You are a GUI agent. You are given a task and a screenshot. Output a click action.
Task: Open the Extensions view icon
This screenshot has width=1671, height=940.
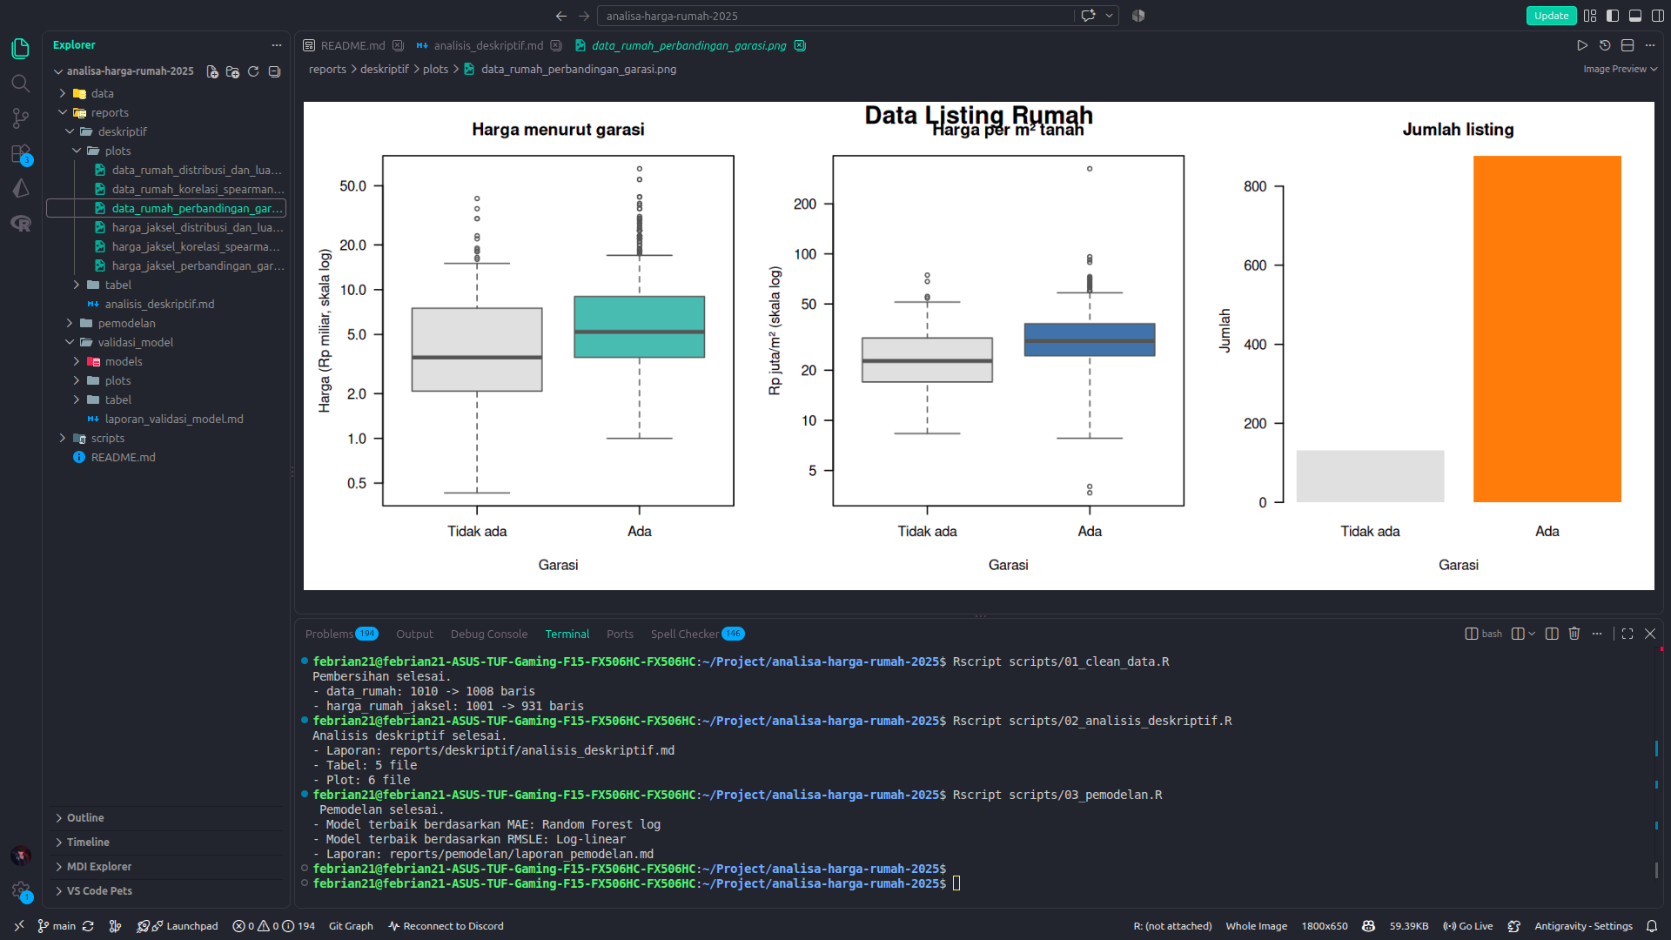click(21, 154)
